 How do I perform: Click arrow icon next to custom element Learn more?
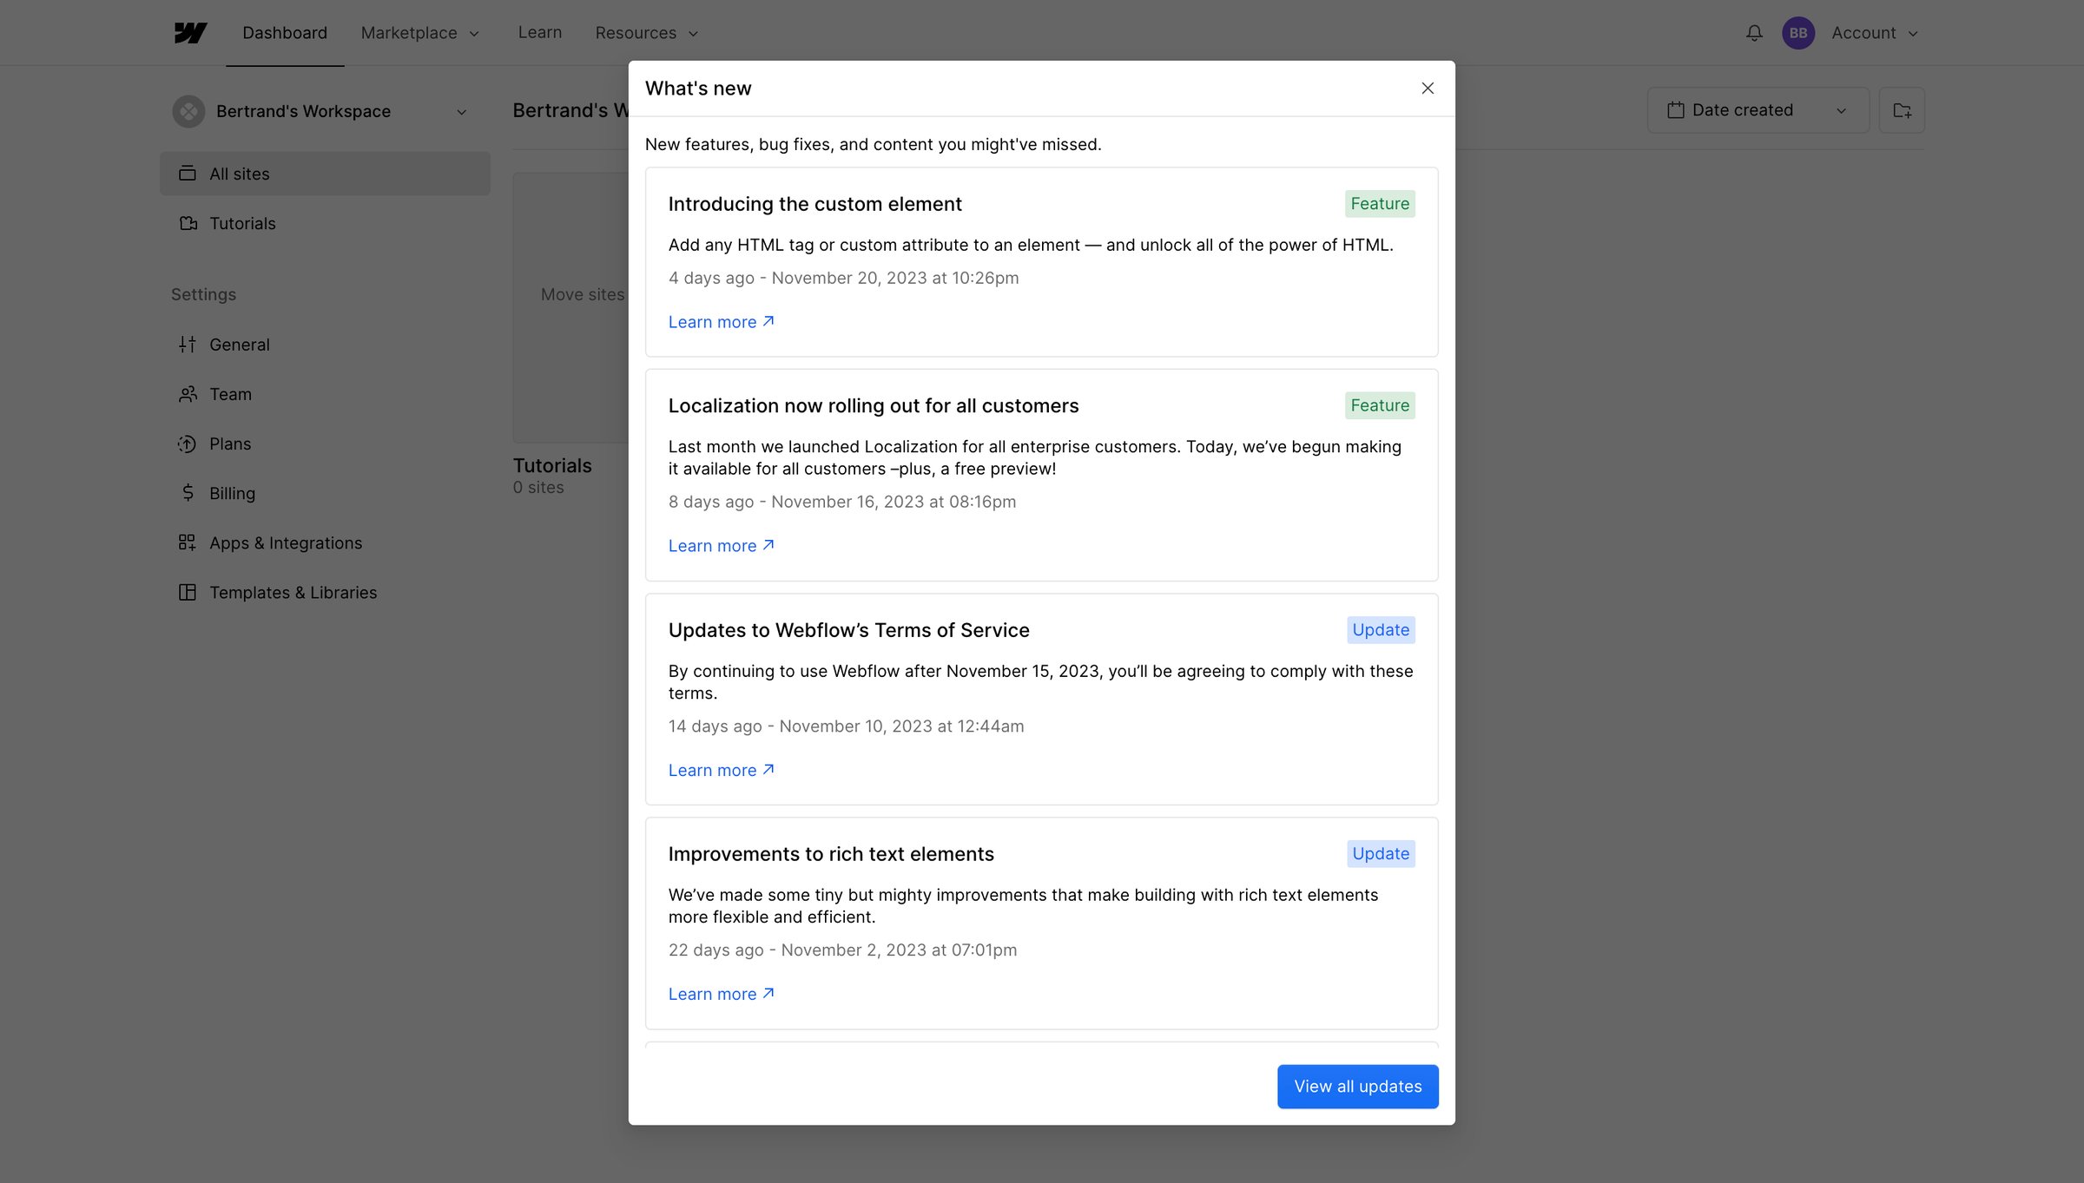(768, 321)
